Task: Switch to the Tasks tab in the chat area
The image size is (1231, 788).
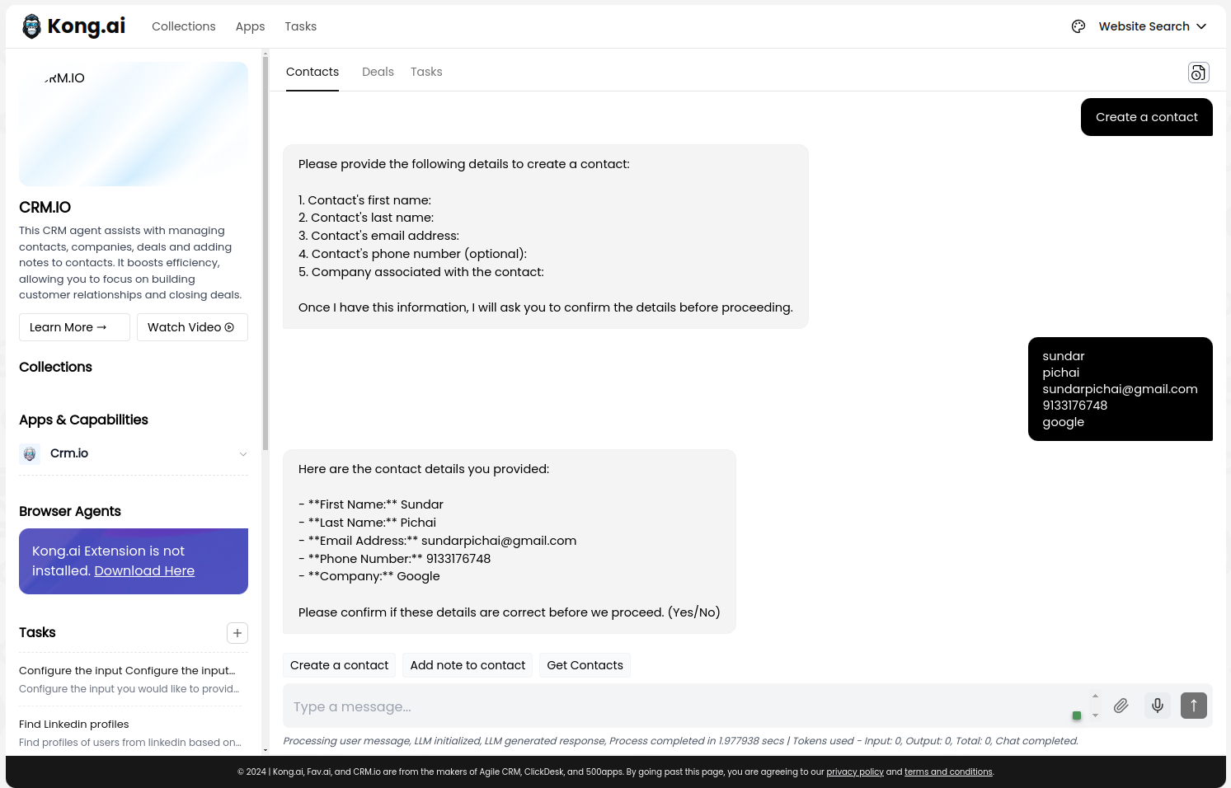Action: (x=426, y=72)
